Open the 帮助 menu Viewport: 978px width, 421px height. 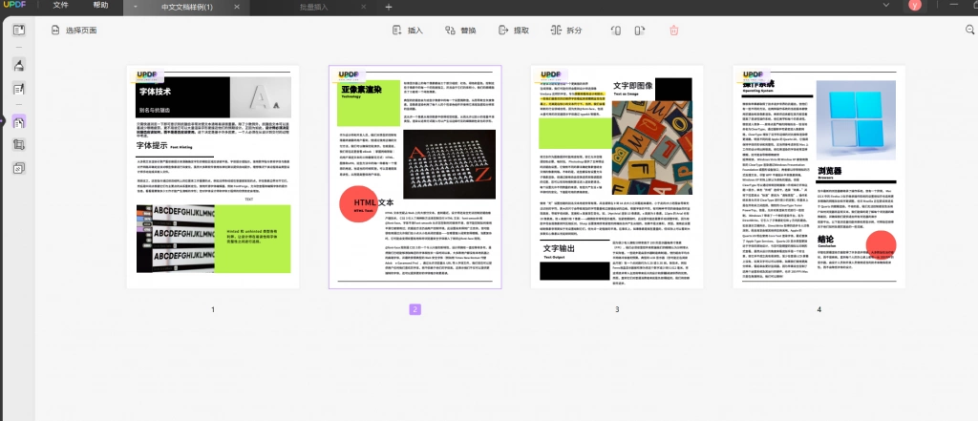pos(100,6)
